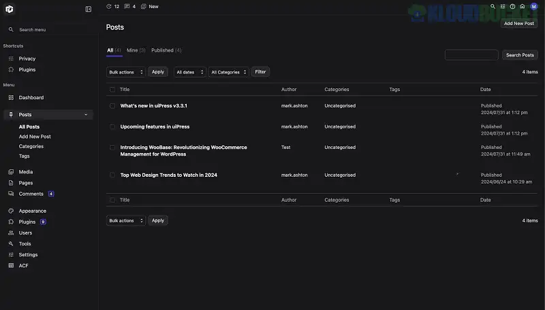The width and height of the screenshot is (545, 310).
Task: Open the comments icon showing 4 in top bar
Action: click(130, 6)
